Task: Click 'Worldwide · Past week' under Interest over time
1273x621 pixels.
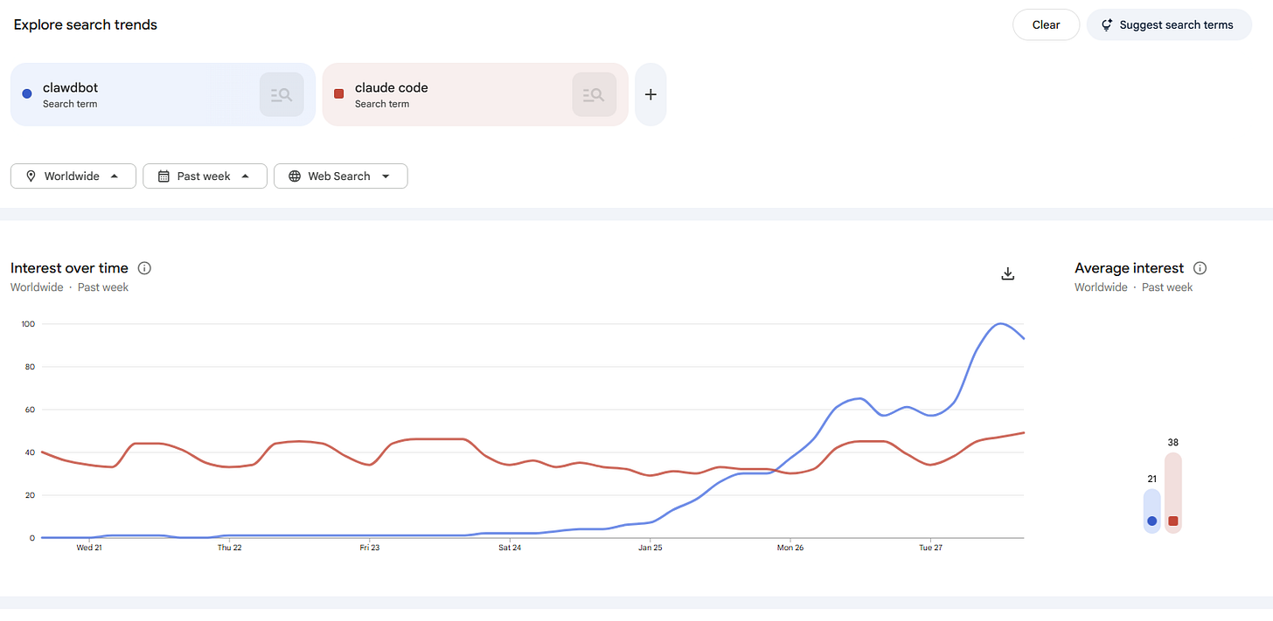Action: (69, 287)
